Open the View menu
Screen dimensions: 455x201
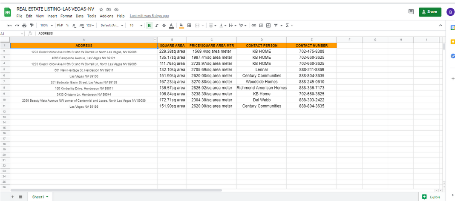[40, 16]
